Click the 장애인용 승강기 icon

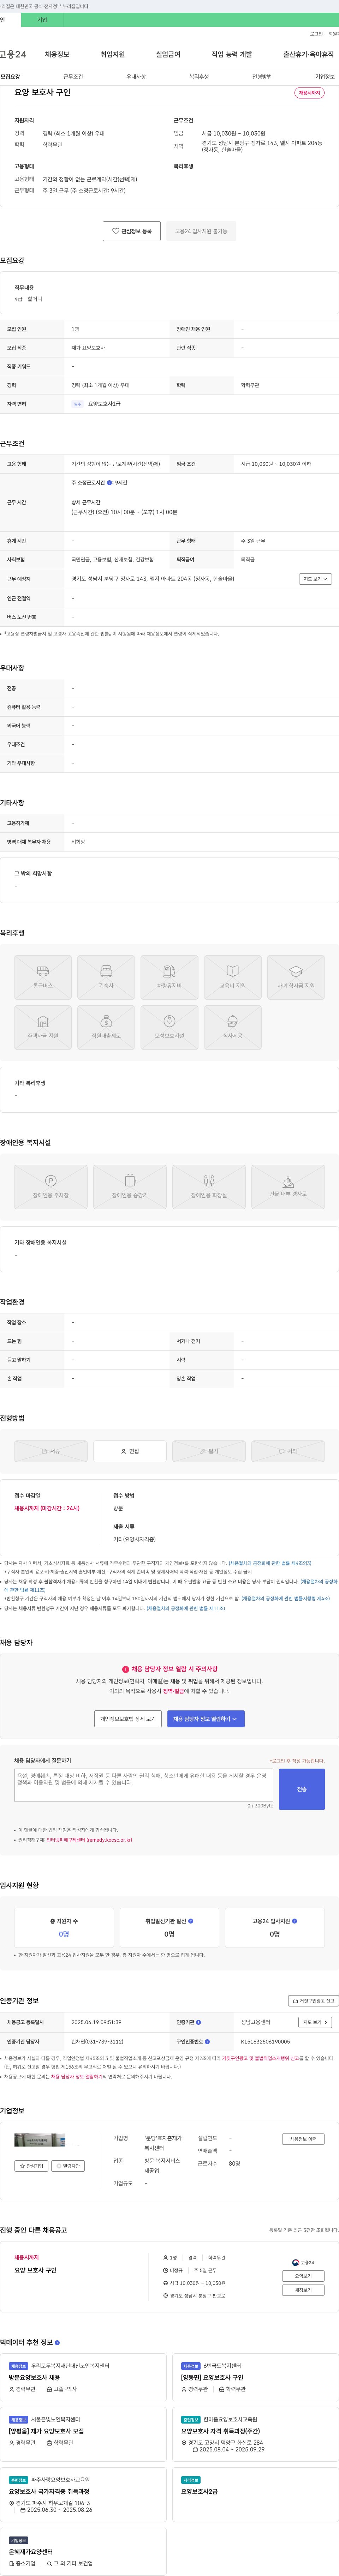130,1187
